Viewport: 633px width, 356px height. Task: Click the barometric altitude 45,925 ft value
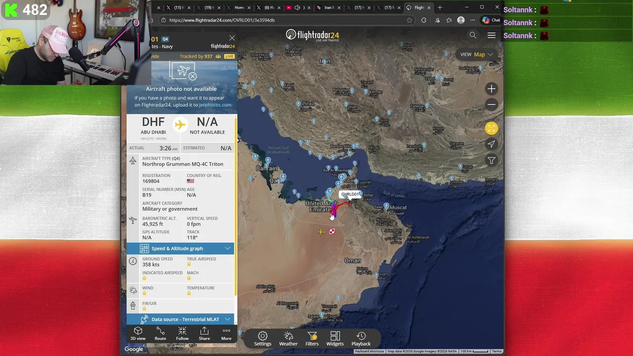[152, 224]
